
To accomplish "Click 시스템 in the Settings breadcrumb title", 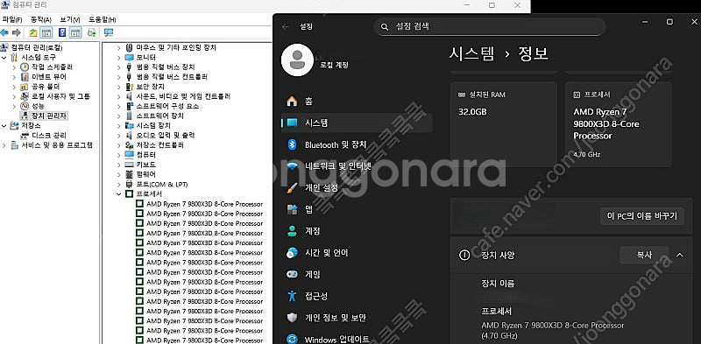I will click(x=472, y=54).
